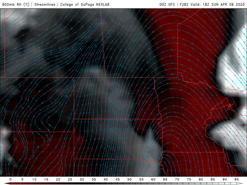Click the small island cluster in the lake
Viewport: 247px width, 185px height.
pyautogui.click(x=230, y=105)
